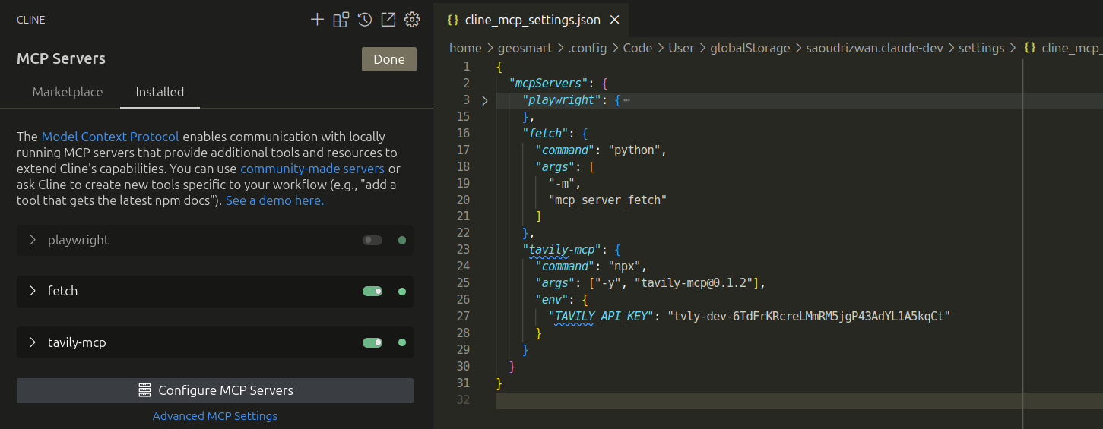The width and height of the screenshot is (1103, 429).
Task: Select the Installed tab
Action: pos(160,92)
